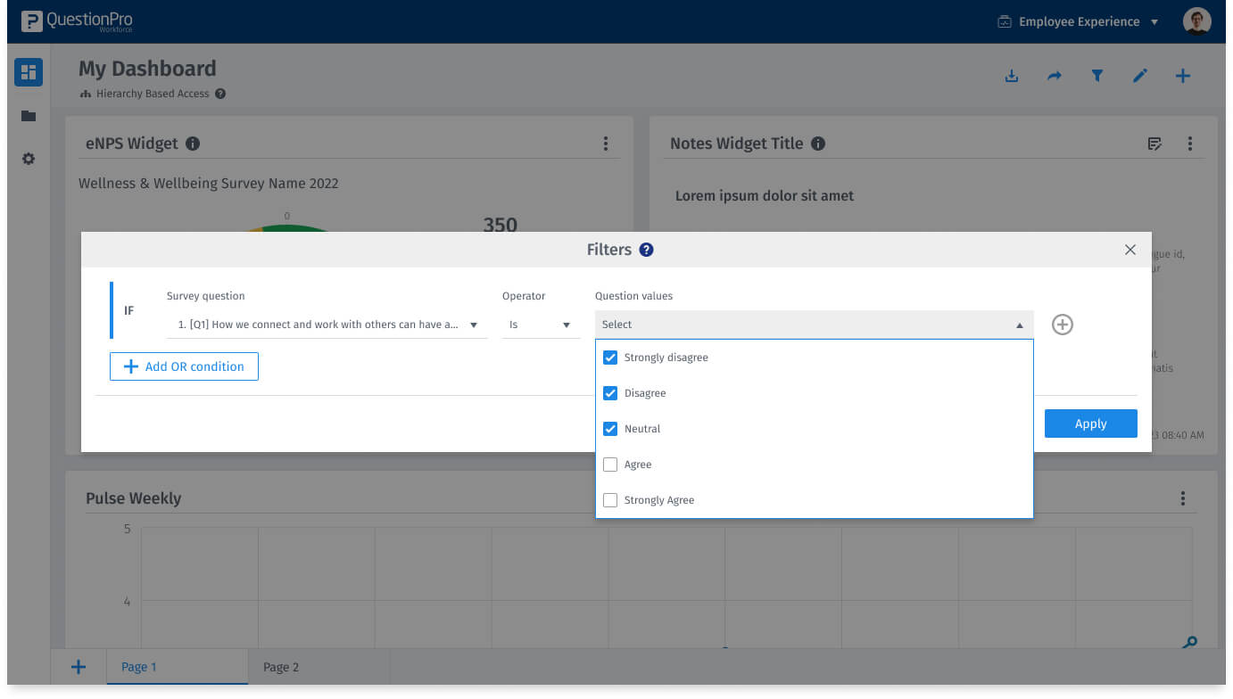
Task: Open the survey question dropdown for Q1
Action: coord(327,325)
